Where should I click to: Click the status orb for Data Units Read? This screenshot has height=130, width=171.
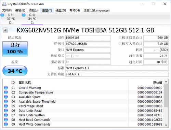pyautogui.click(x=6, y=111)
